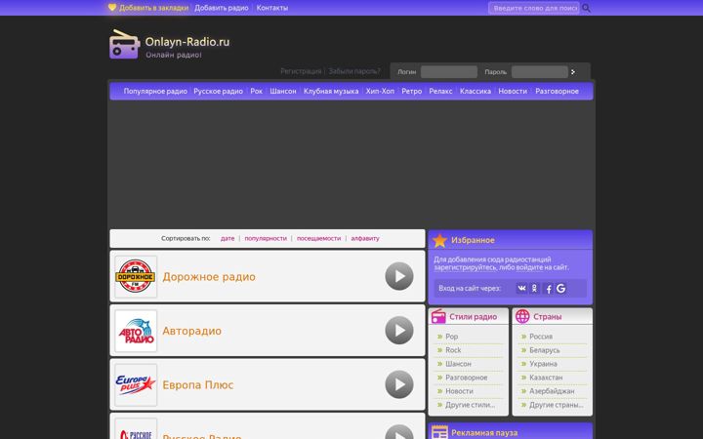The image size is (703, 439).
Task: Open Другие стили... link
Action: pos(471,405)
